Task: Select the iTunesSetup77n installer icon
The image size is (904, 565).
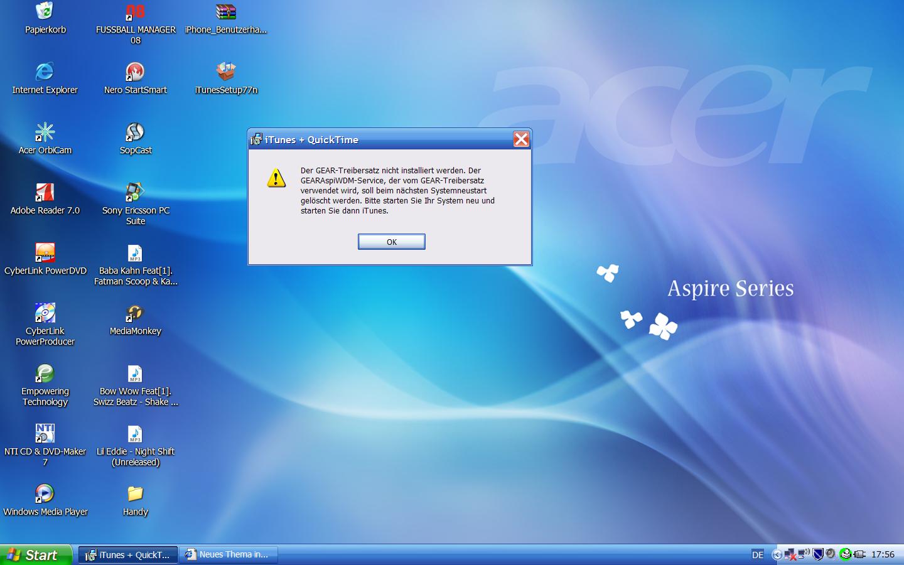Action: [225, 72]
